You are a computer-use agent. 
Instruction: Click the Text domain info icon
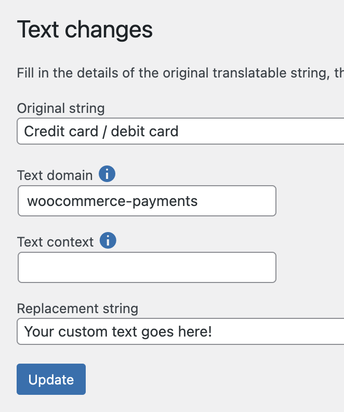point(107,174)
